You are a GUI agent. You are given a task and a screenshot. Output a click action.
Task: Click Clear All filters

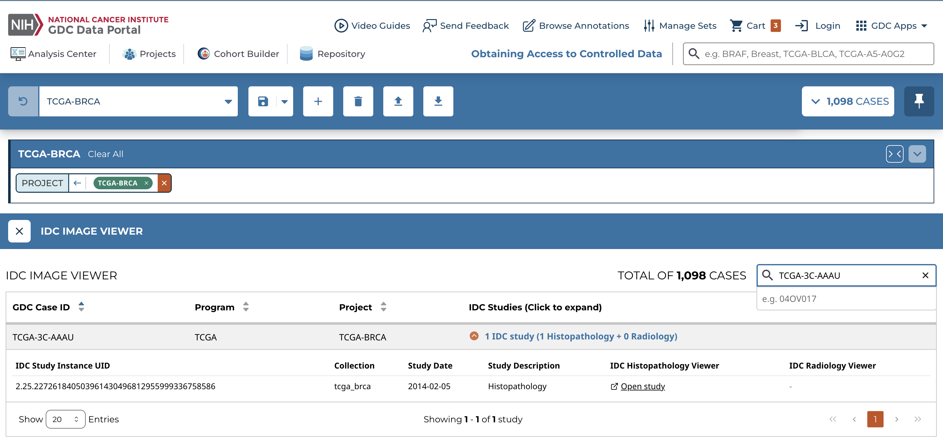coord(105,154)
